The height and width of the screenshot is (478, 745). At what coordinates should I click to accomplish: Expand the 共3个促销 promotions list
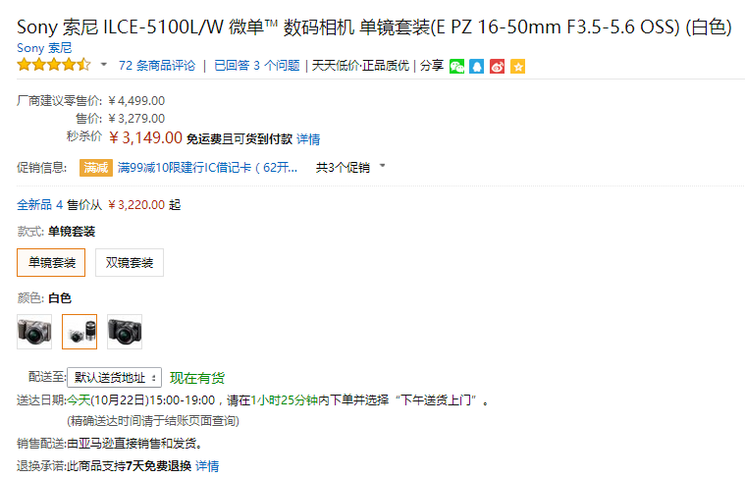tap(350, 167)
